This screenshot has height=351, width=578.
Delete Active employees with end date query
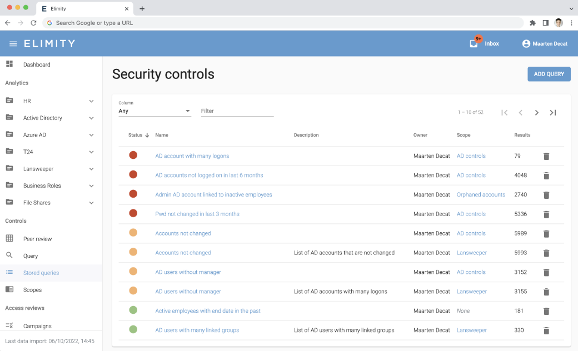[546, 311]
